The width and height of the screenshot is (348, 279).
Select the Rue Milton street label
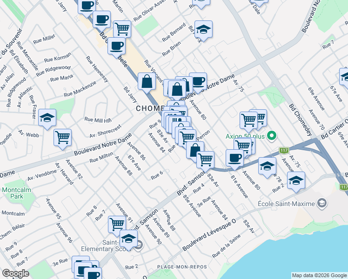tap(101, 157)
